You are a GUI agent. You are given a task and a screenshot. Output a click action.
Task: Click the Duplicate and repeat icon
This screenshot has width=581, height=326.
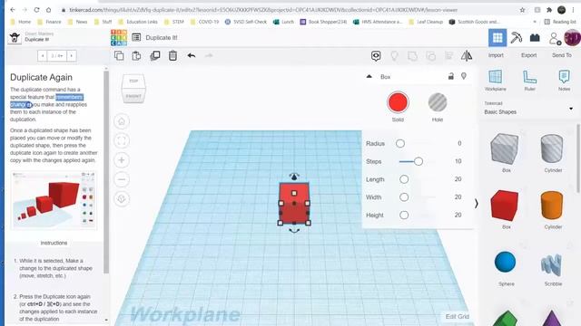tap(155, 55)
